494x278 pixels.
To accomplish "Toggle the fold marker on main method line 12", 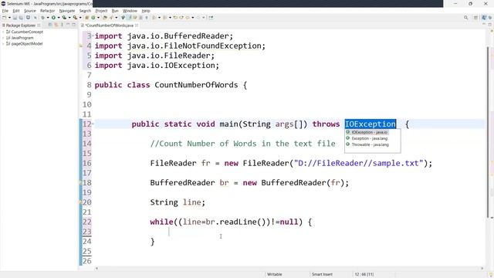I will 93,124.
